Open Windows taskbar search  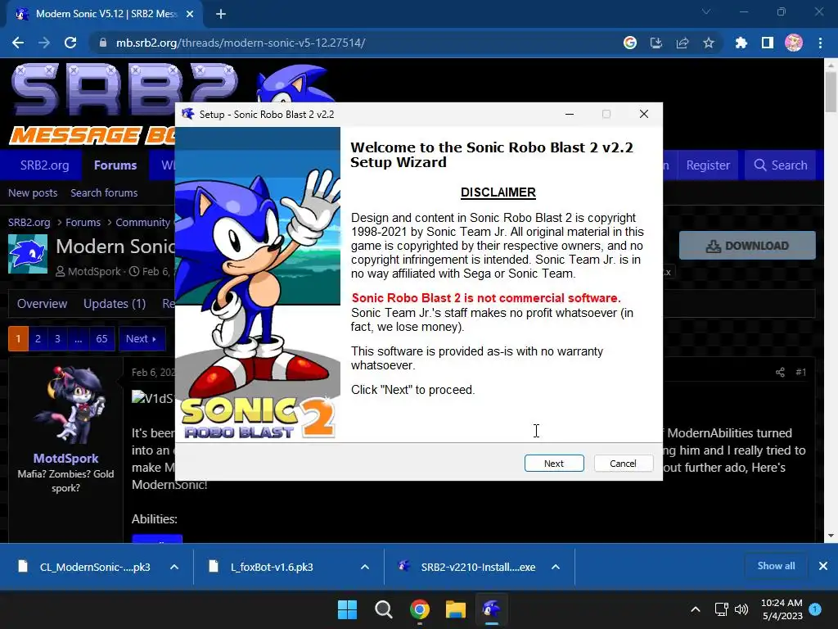tap(384, 609)
